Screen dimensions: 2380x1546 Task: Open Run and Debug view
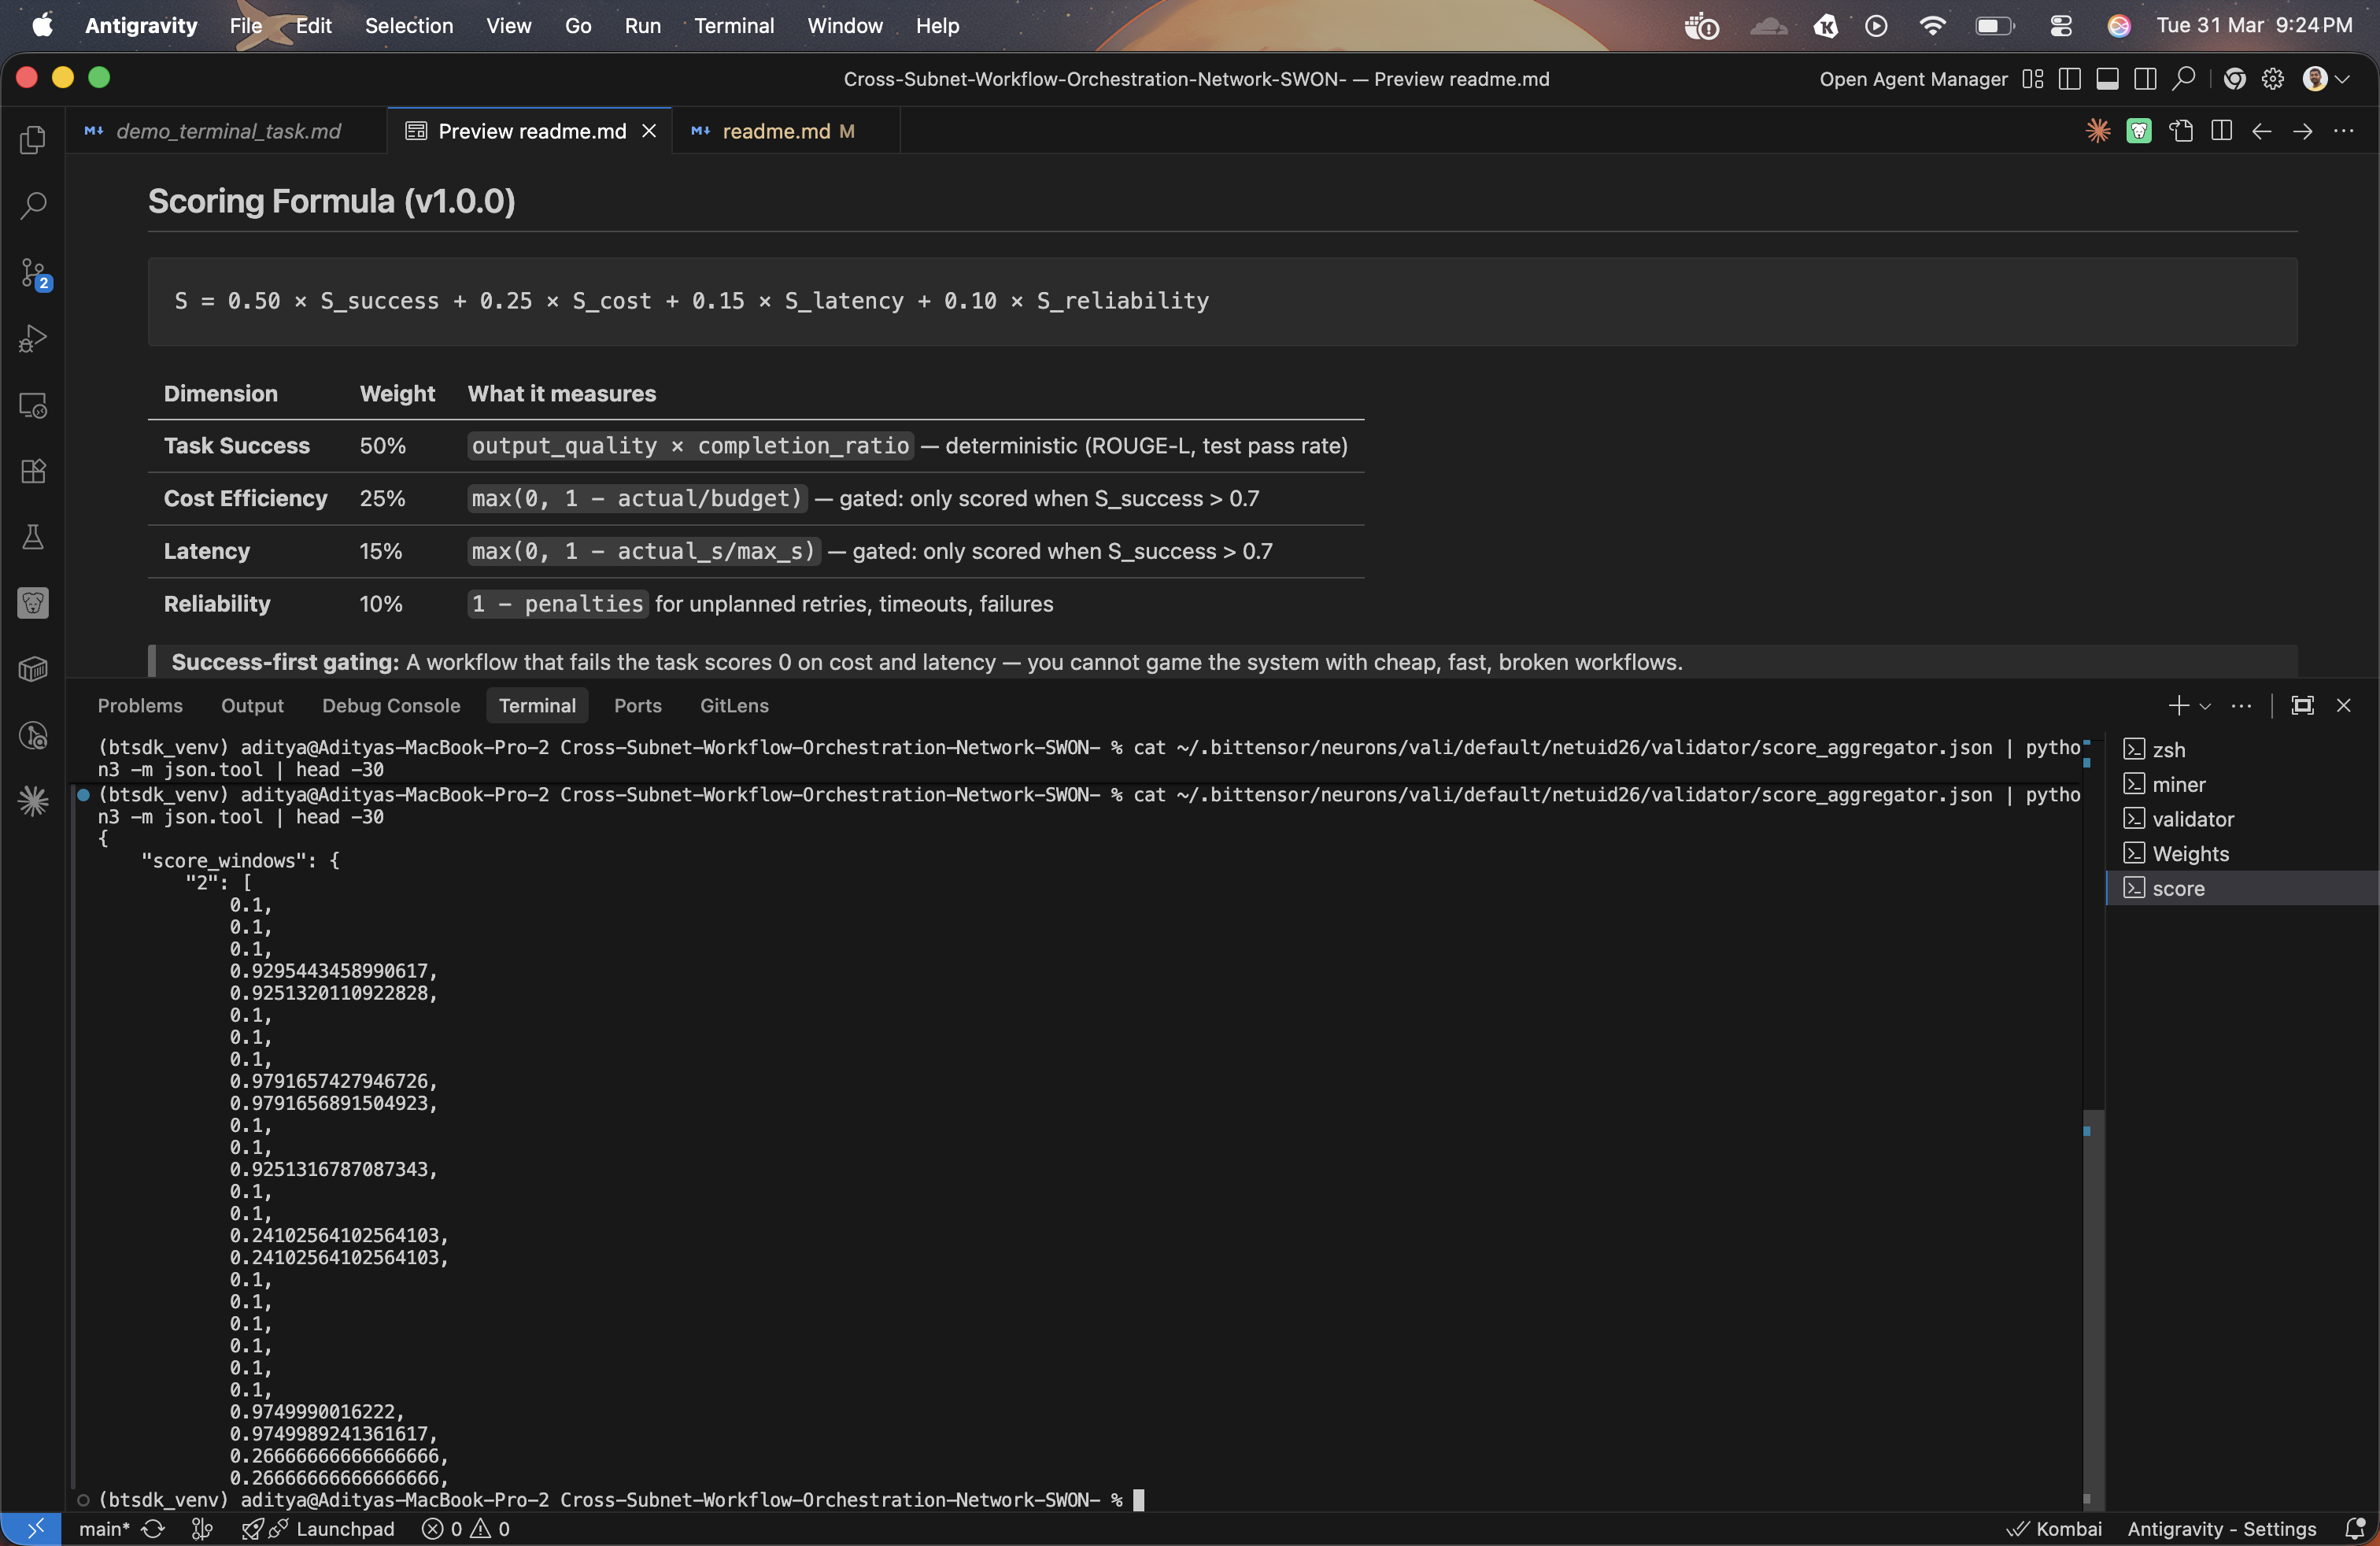33,339
